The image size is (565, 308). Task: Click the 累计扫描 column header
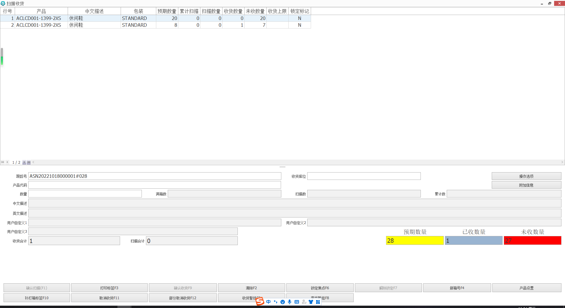(189, 11)
